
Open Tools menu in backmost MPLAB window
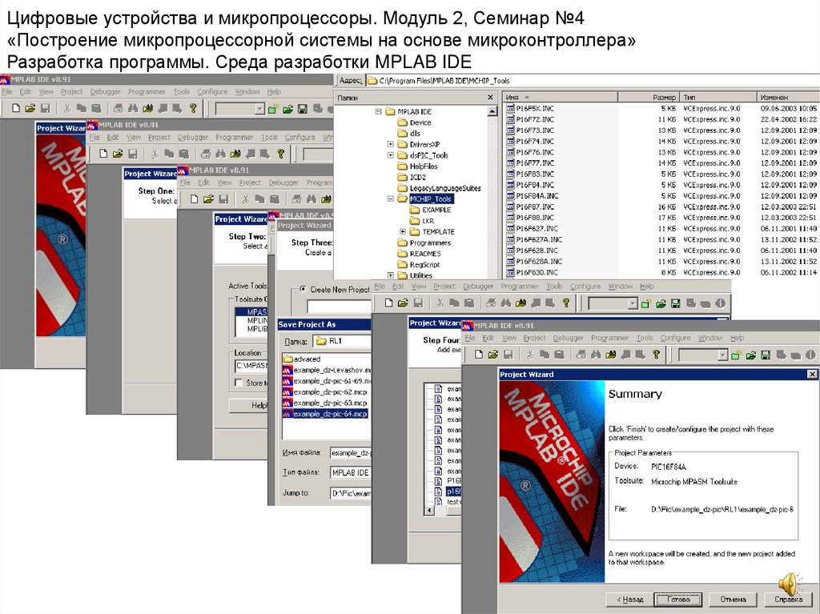(x=182, y=91)
